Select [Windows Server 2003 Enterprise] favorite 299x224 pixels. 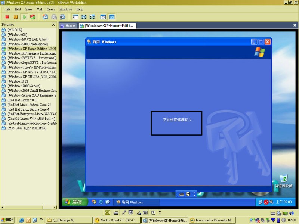coord(32,96)
